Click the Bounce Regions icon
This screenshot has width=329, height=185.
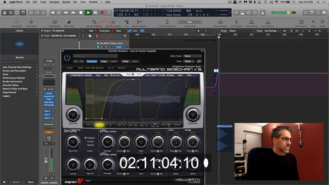(139, 22)
